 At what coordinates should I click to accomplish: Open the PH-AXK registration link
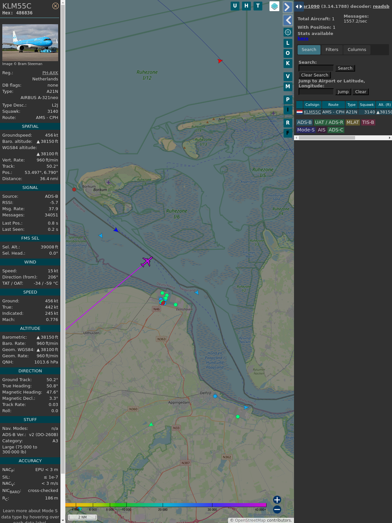coord(50,73)
